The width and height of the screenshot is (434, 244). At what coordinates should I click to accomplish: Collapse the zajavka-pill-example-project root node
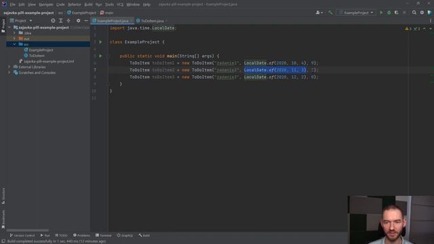[x=9, y=27]
